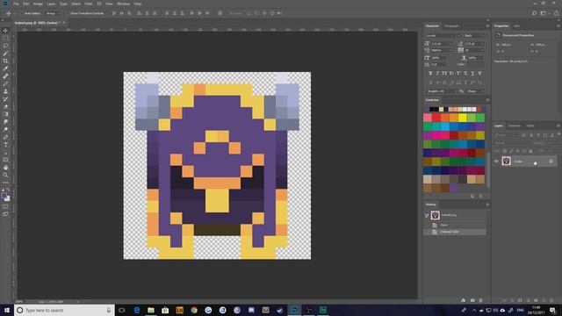Apply Underline style in Character panel
This screenshot has height=316, width=562.
(x=472, y=73)
